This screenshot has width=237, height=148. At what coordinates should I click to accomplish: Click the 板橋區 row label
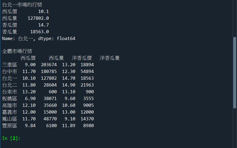tap(9, 99)
